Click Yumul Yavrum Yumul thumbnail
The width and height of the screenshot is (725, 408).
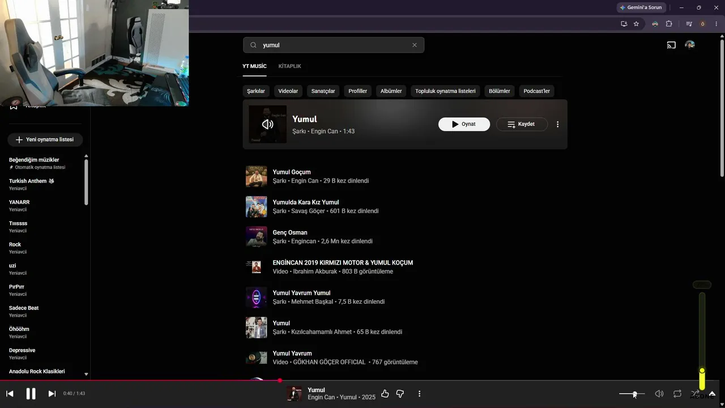(256, 297)
